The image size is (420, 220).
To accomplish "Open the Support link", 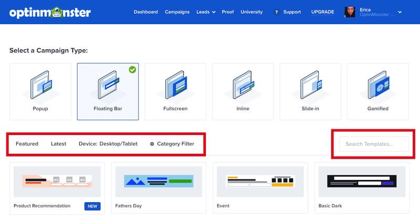I will [292, 12].
